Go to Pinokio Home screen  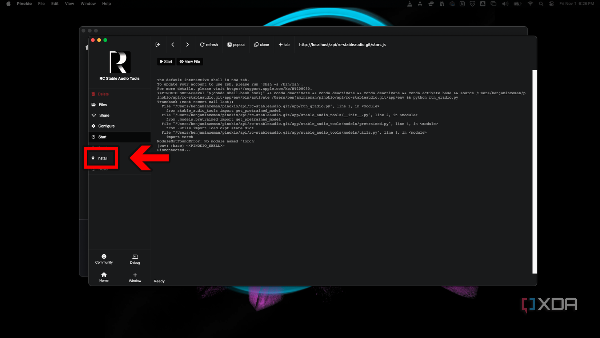104,277
